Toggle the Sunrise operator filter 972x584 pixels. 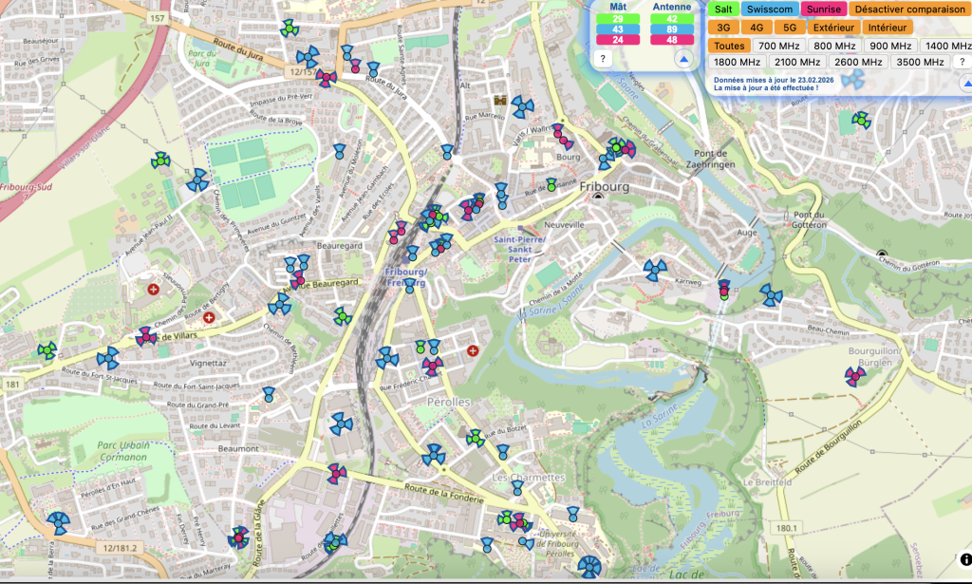click(x=822, y=9)
